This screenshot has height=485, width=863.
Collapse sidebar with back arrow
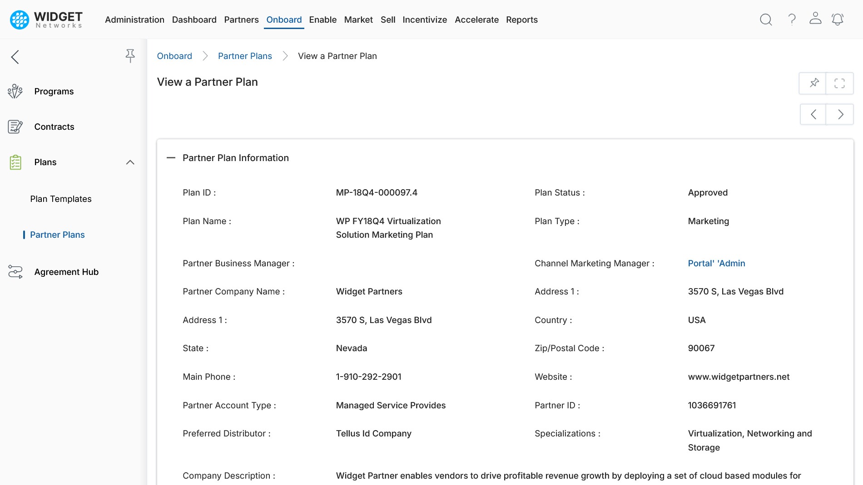click(15, 57)
